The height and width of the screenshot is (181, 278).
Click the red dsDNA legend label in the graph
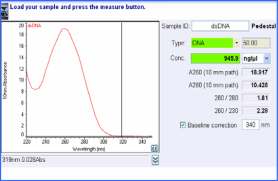tap(34, 25)
